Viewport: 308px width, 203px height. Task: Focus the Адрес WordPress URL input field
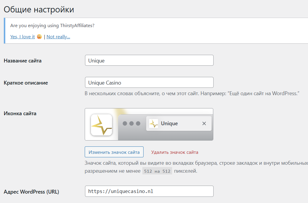tap(149, 191)
